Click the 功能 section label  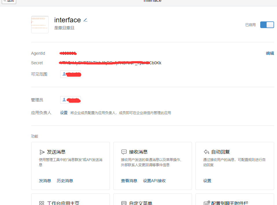[35, 136]
